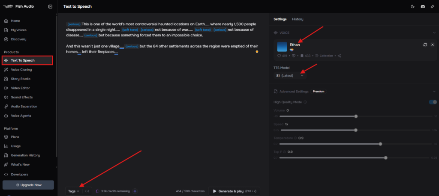The height and width of the screenshot is (196, 439).
Task: Collapse the Voice section
Action: click(434, 33)
